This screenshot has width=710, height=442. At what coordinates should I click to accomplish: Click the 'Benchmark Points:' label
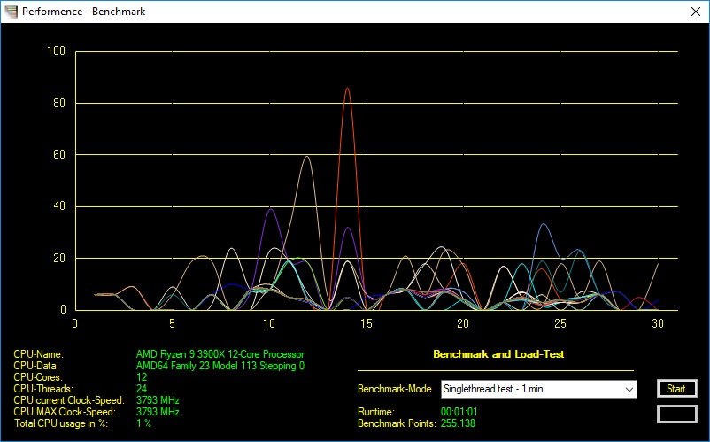tap(397, 423)
